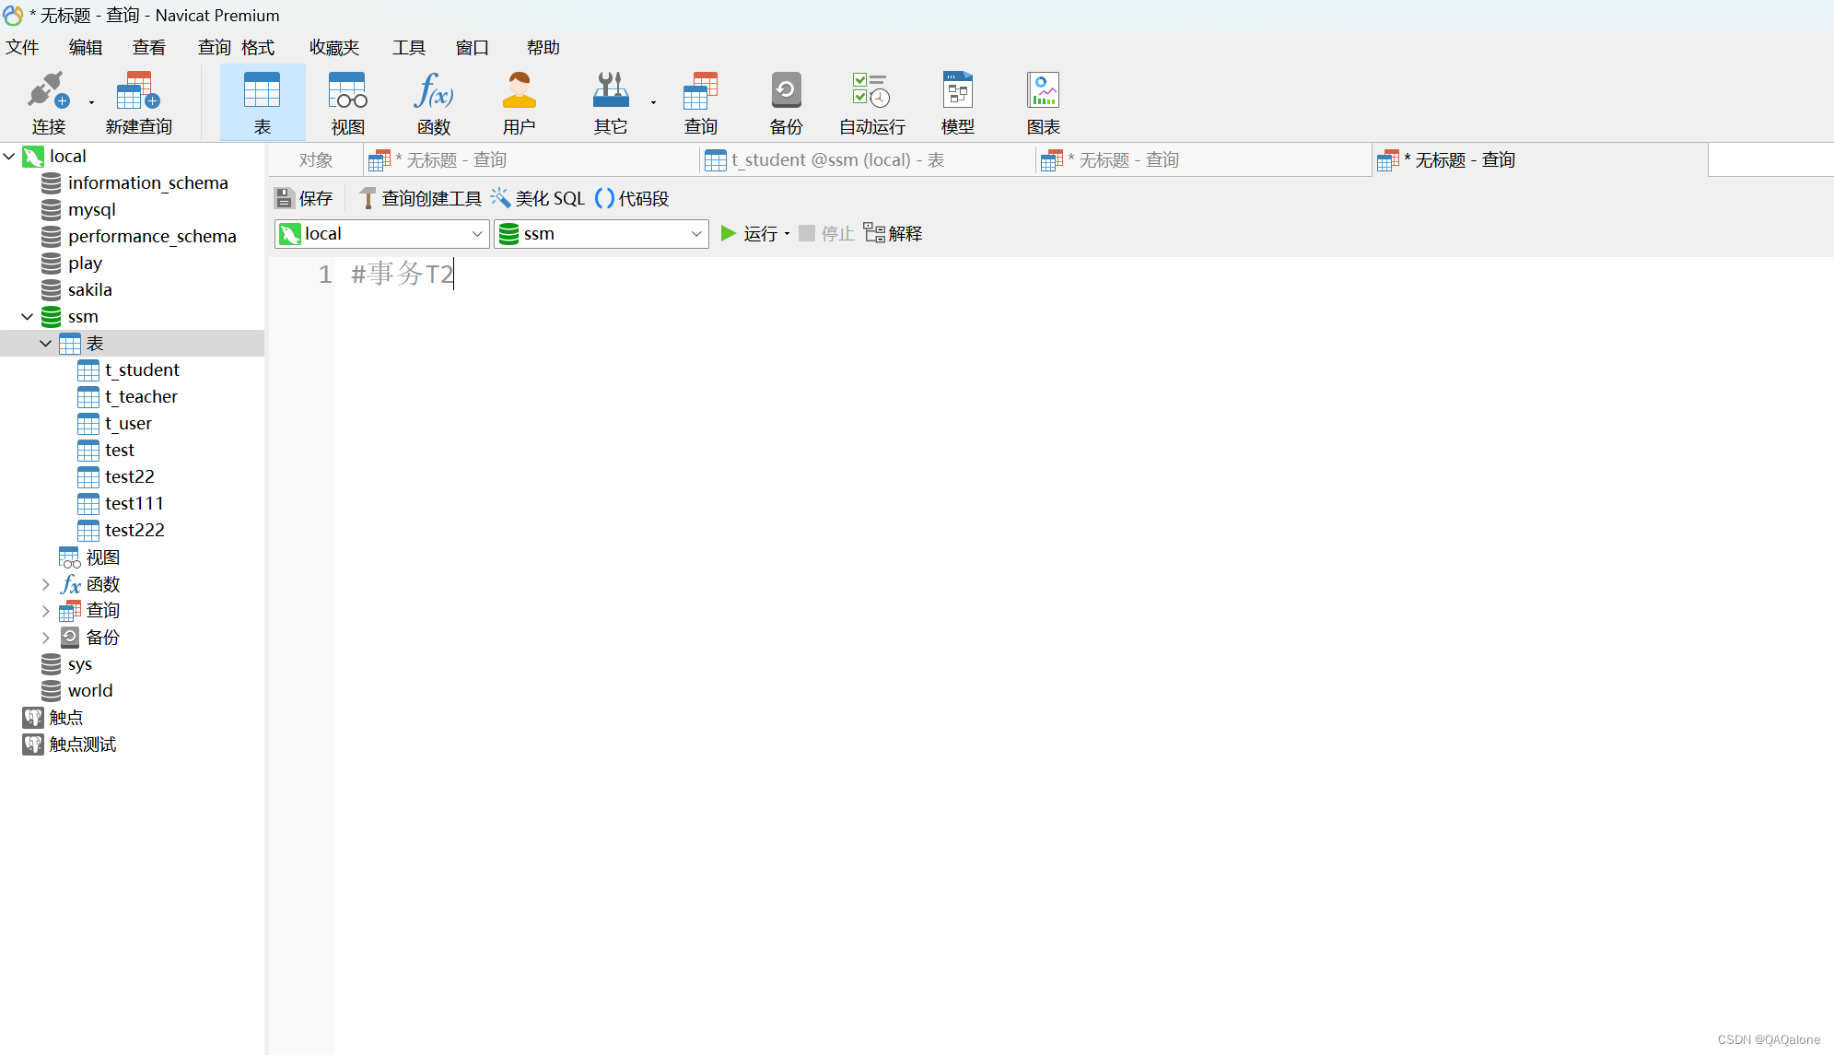Click the 编辑 menu item
Screen dimensions: 1834x1055
tap(85, 47)
